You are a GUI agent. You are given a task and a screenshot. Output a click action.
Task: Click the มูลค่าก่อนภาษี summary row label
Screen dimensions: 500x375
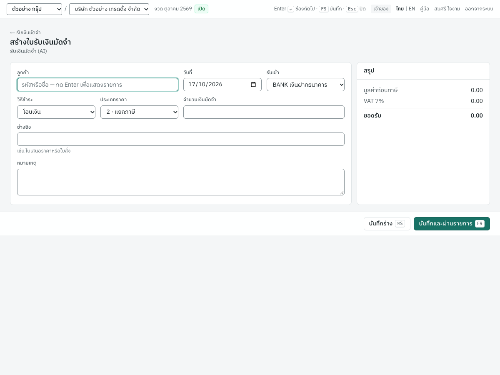tap(381, 90)
